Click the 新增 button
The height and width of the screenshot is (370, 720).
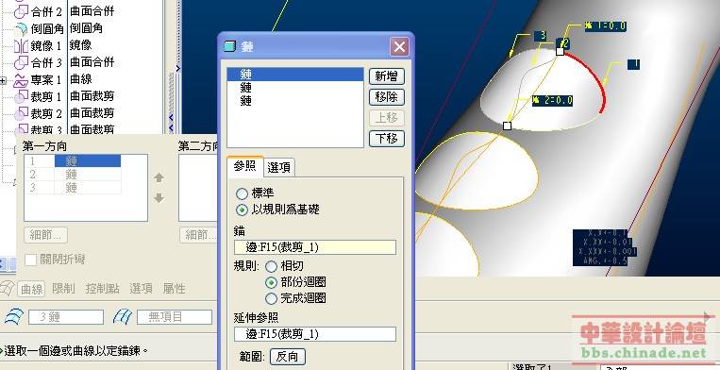point(387,76)
